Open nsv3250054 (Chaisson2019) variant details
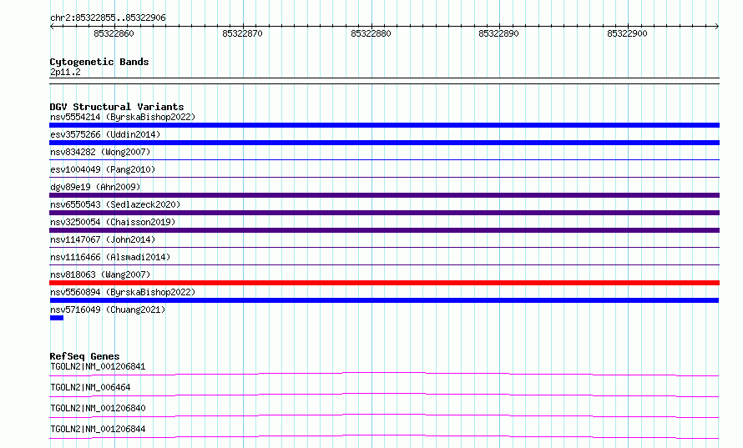 click(113, 222)
